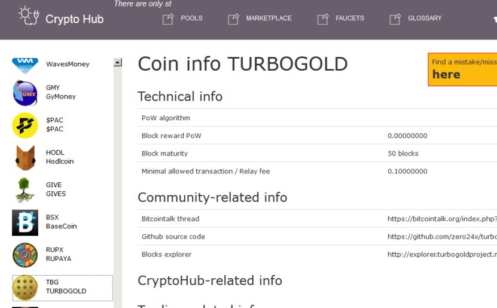Viewport: 497px width, 308px height.
Task: Click the Github source code row label
Action: click(x=173, y=236)
